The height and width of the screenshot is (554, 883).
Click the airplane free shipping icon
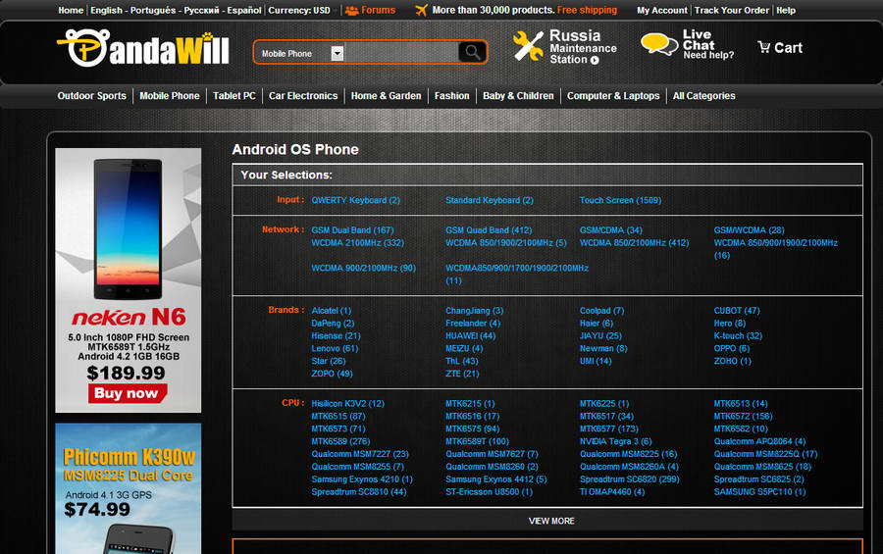[x=421, y=10]
